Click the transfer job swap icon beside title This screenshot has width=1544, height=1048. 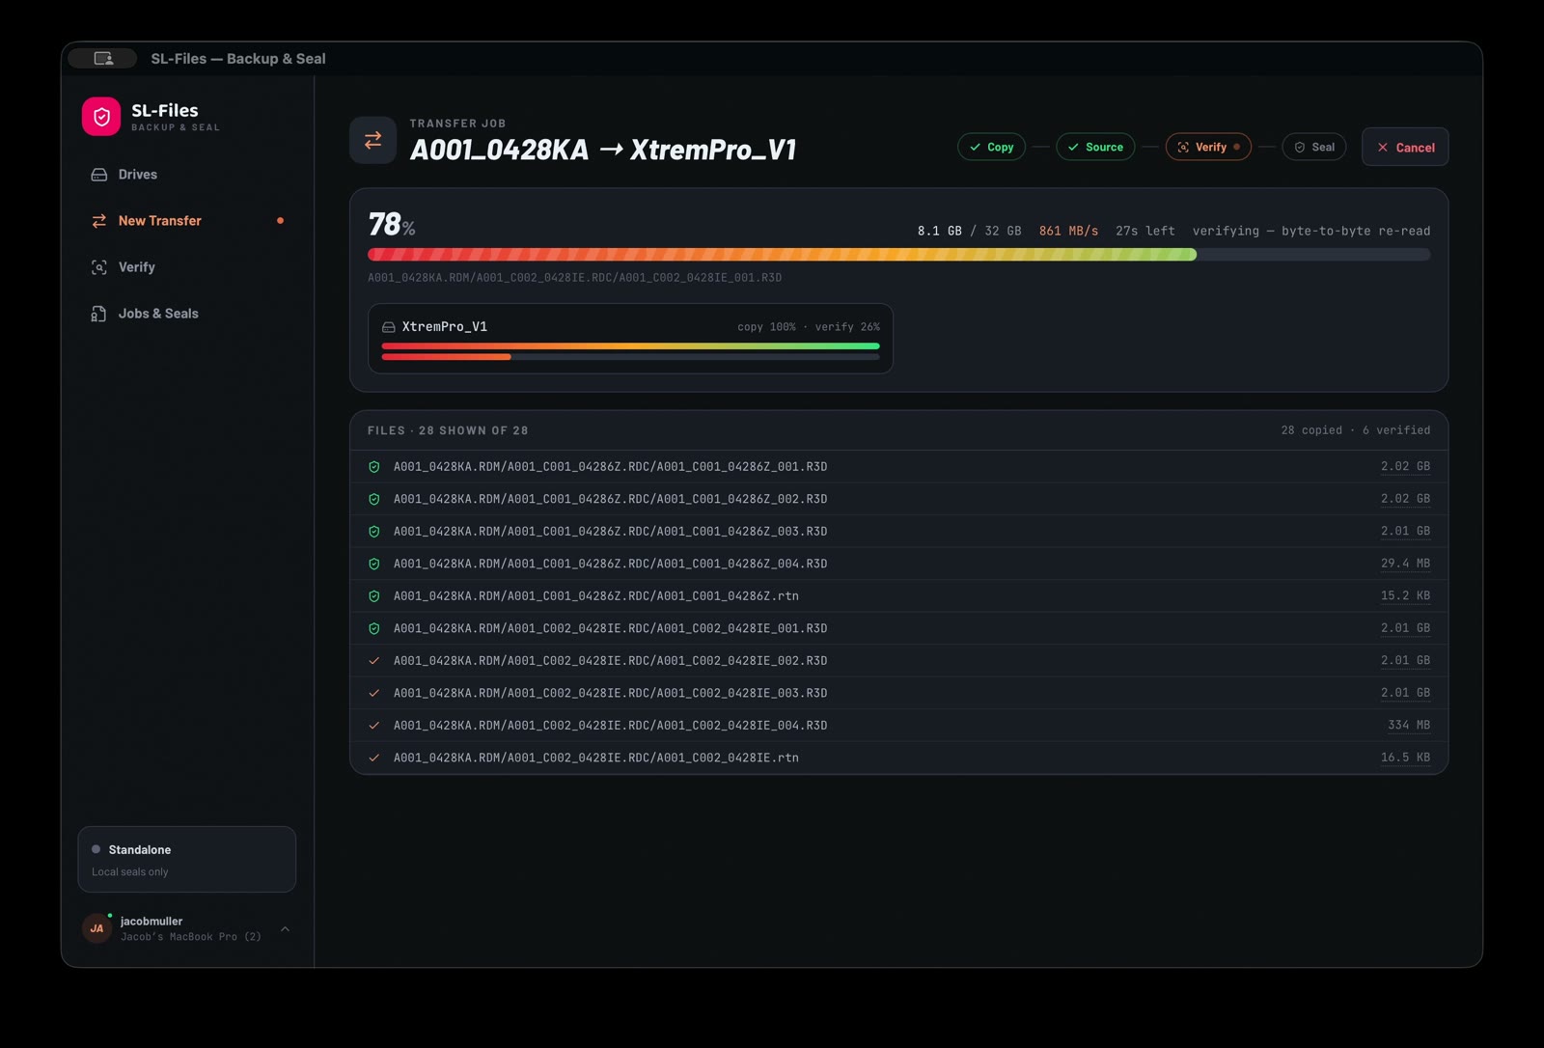372,141
